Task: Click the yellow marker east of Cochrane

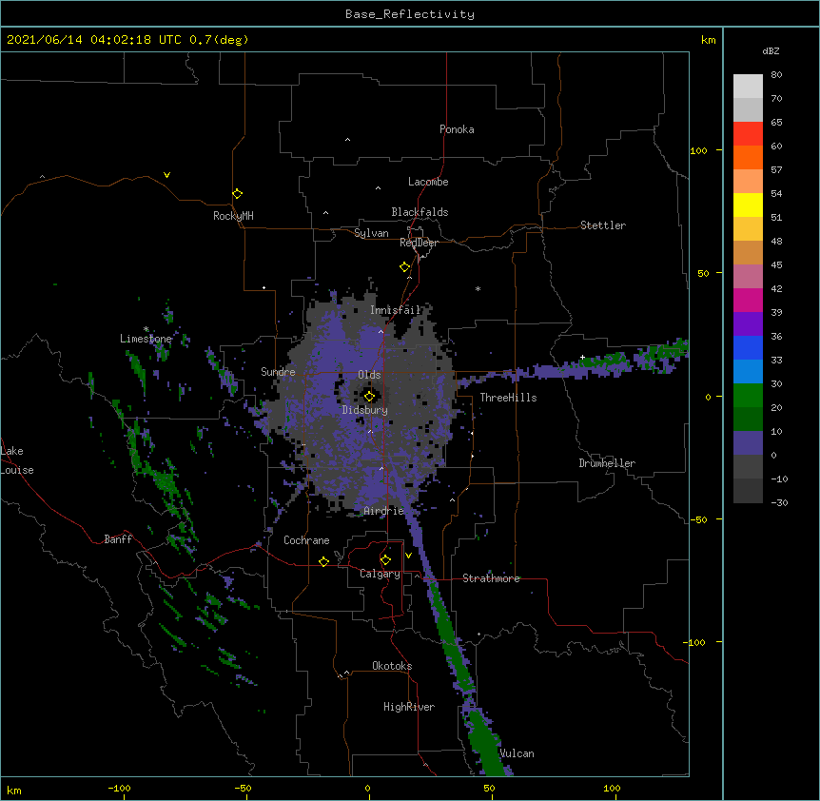Action: pos(323,561)
